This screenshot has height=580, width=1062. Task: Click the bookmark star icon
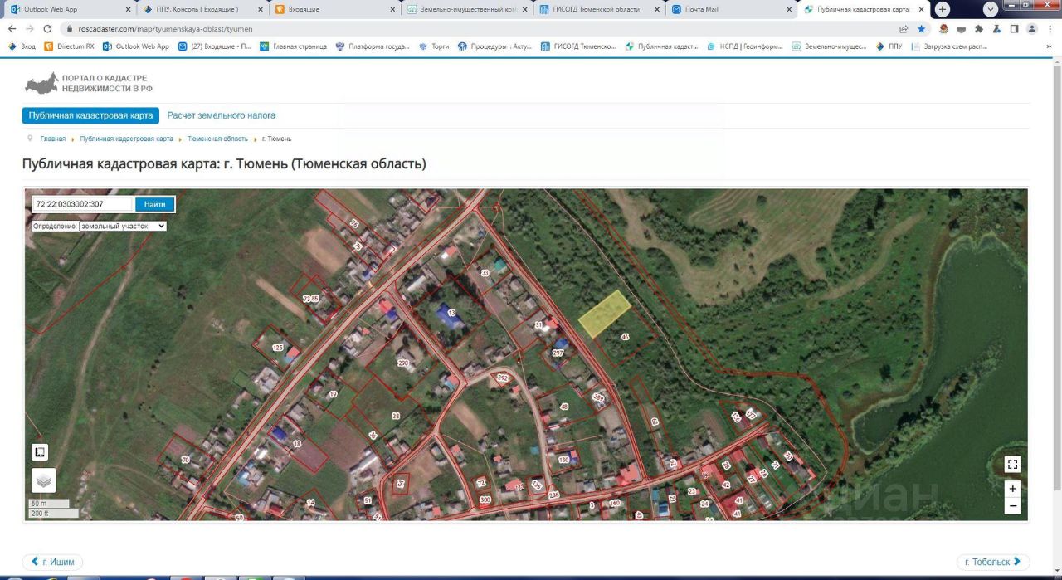(x=921, y=28)
